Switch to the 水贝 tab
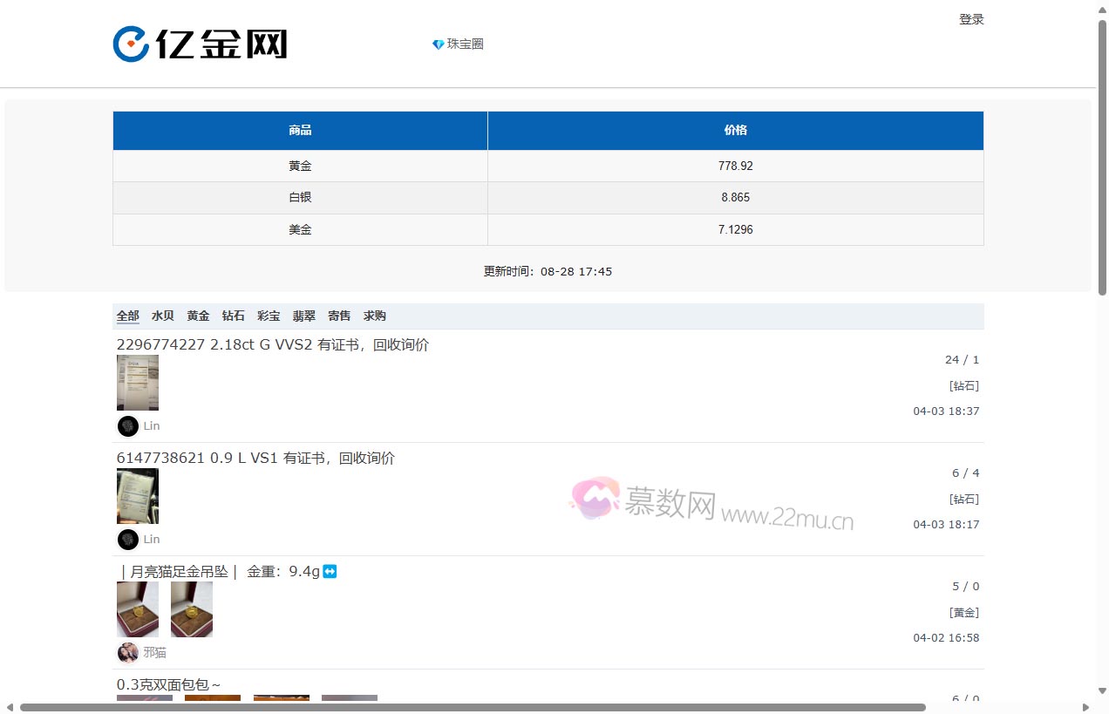The image size is (1109, 714). click(163, 316)
